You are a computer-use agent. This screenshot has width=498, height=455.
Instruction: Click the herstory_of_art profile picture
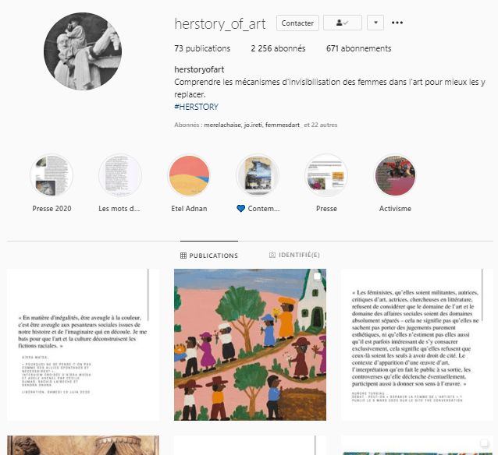coord(83,51)
